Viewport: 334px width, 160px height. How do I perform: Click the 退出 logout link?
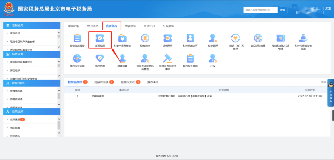[328, 9]
